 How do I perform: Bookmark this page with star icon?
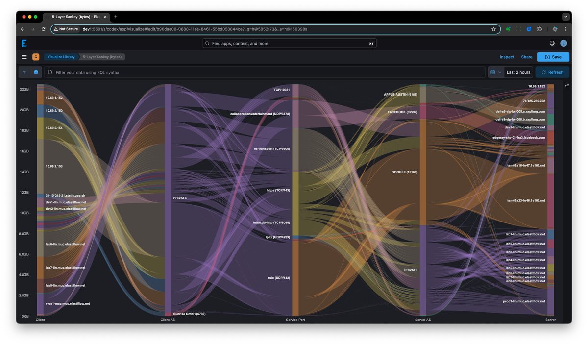(493, 29)
